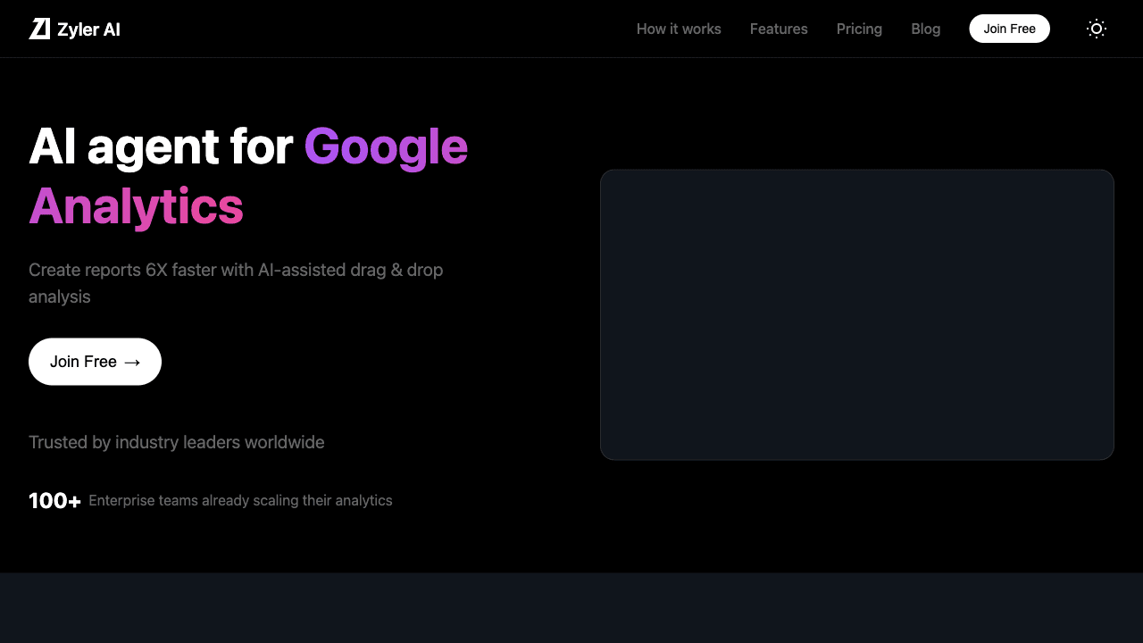
Task: Click the Zyler AI logo icon
Action: click(x=39, y=29)
